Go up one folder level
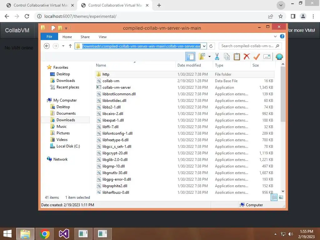This screenshot has width=320, height=240. [x=70, y=46]
